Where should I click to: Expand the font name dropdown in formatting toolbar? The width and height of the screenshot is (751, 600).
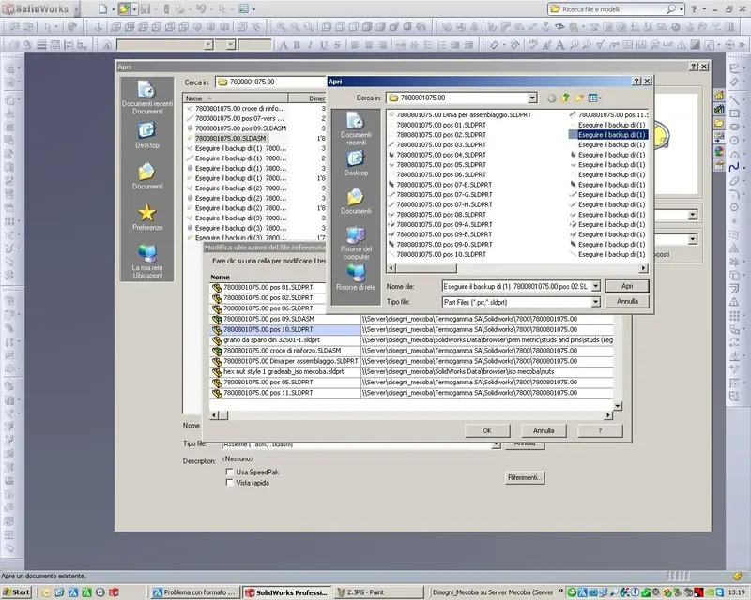[x=208, y=45]
